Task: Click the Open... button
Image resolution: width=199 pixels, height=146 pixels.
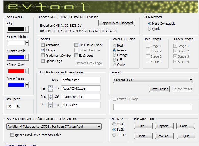Action: click(143, 136)
